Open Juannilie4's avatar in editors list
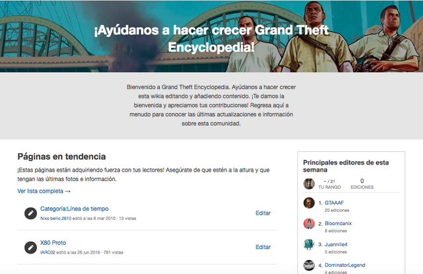 [x=309, y=244]
